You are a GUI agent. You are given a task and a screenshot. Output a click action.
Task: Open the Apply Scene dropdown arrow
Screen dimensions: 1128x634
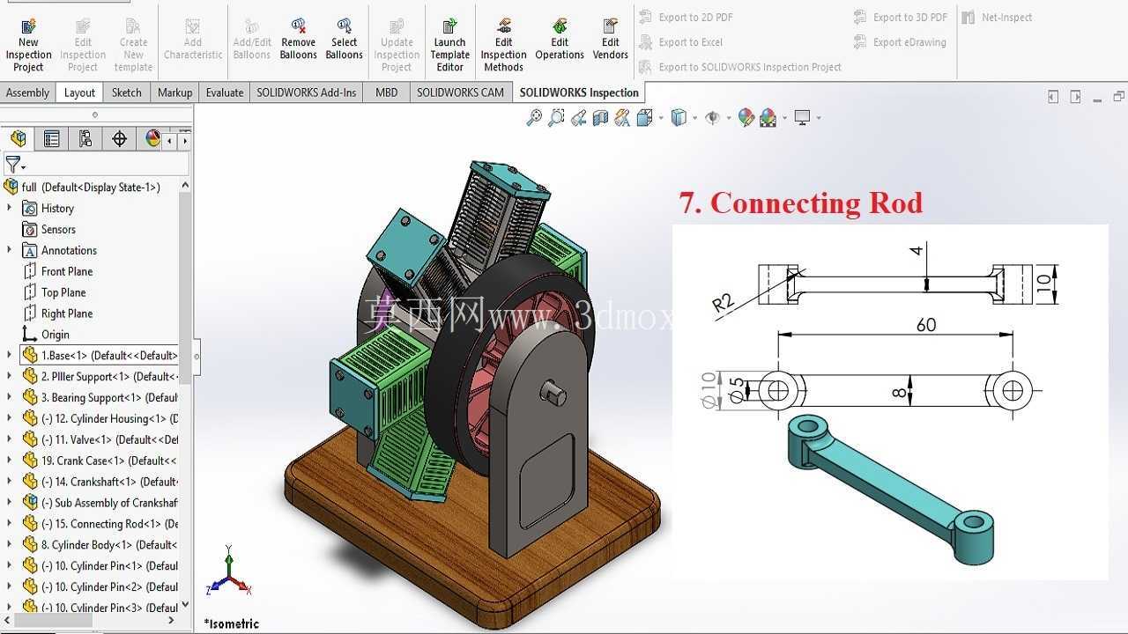[783, 118]
